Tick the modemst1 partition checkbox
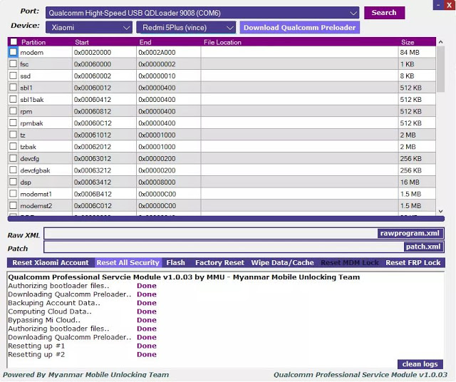 point(13,193)
